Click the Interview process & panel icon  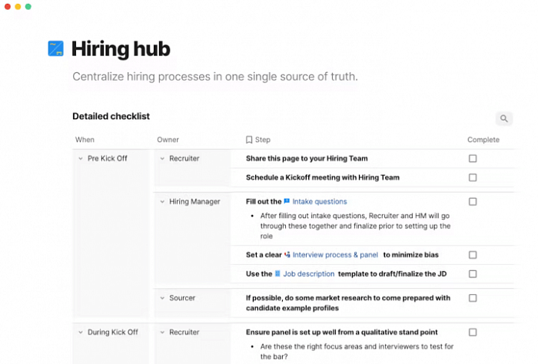point(287,255)
